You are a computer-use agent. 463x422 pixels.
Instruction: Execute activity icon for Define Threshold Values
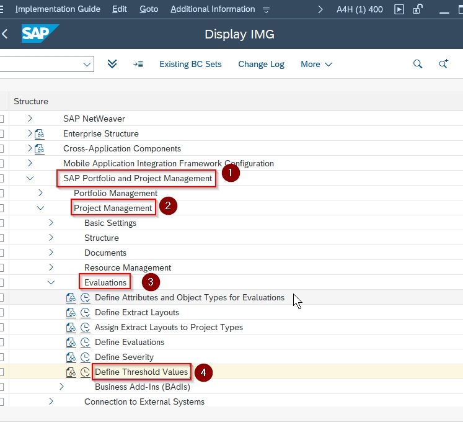click(86, 372)
